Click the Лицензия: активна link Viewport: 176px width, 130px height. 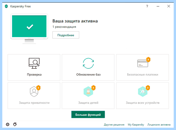tap(159, 125)
